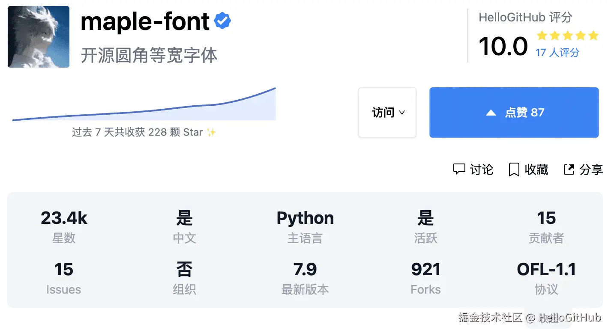
Task: Click the sparkle emoji after Star
Action: [211, 132]
